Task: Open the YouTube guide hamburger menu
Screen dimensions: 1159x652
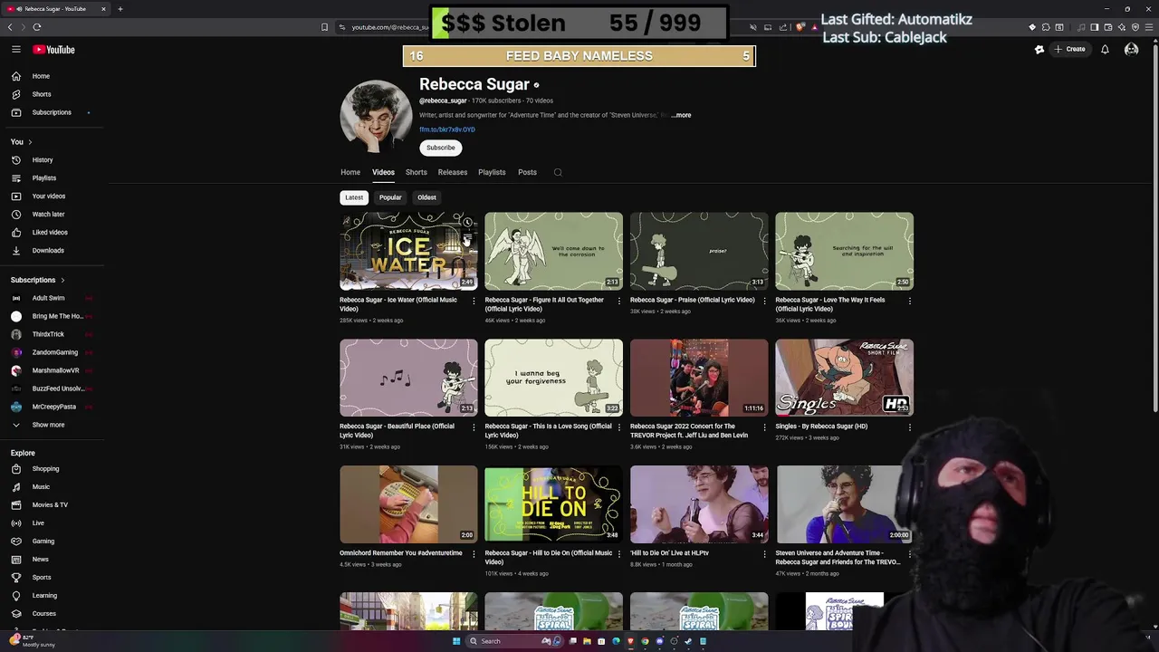Action: [16, 50]
